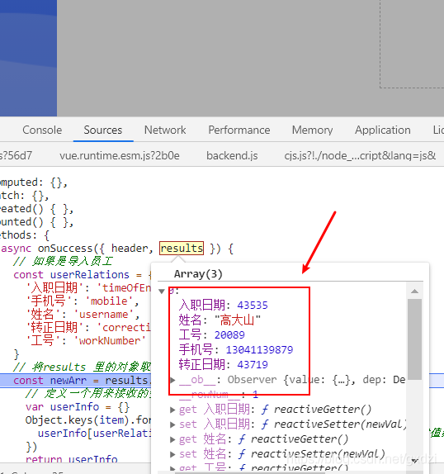
Task: Collapse the expanded array item 0
Action: point(162,292)
